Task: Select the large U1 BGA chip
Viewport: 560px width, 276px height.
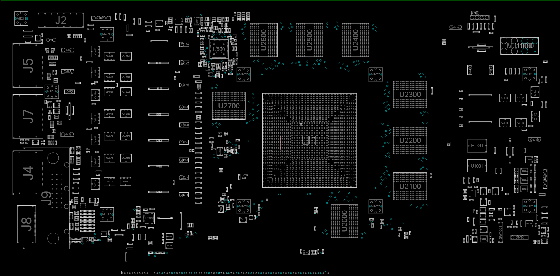Action: [310, 140]
